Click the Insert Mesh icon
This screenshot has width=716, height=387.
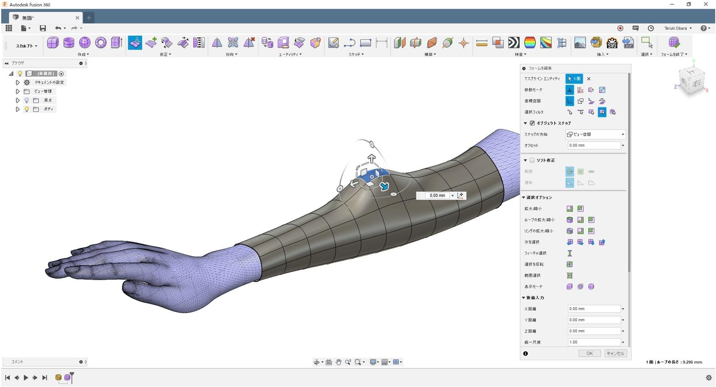[596, 42]
